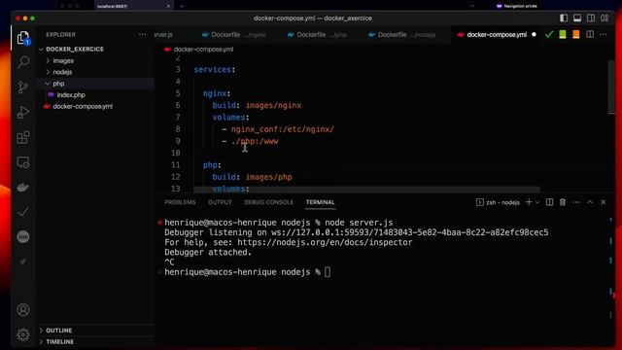Open the Accounts menu icon
The image size is (622, 350).
point(23,309)
